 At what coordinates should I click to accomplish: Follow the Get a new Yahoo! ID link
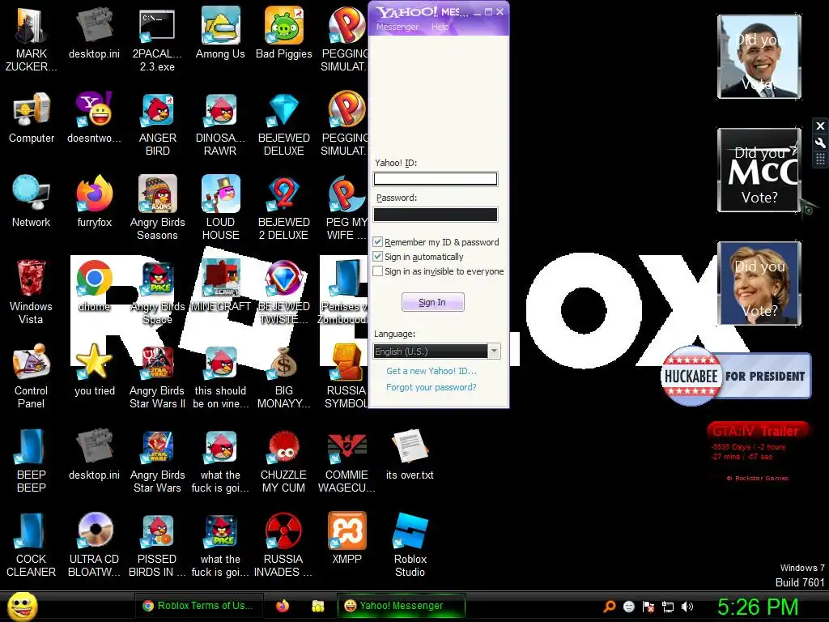(432, 371)
